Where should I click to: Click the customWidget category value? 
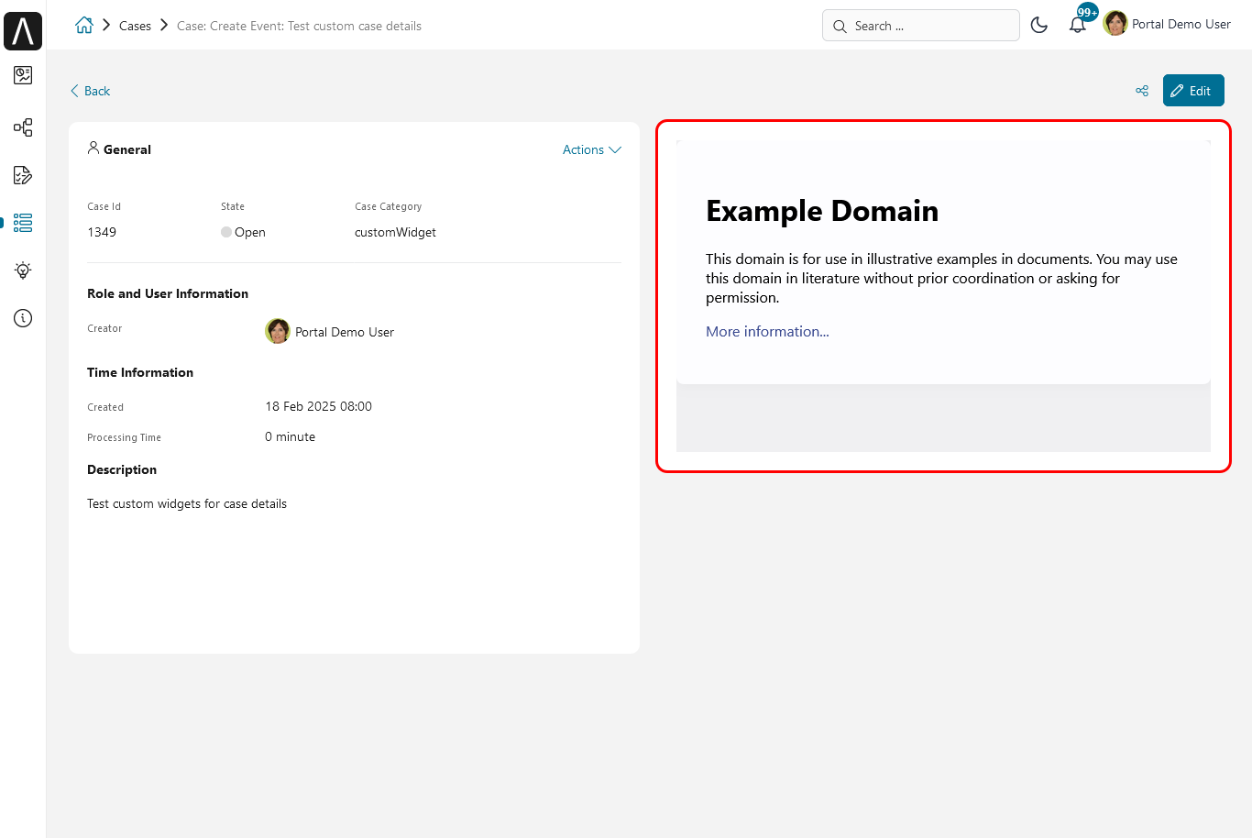pos(395,232)
